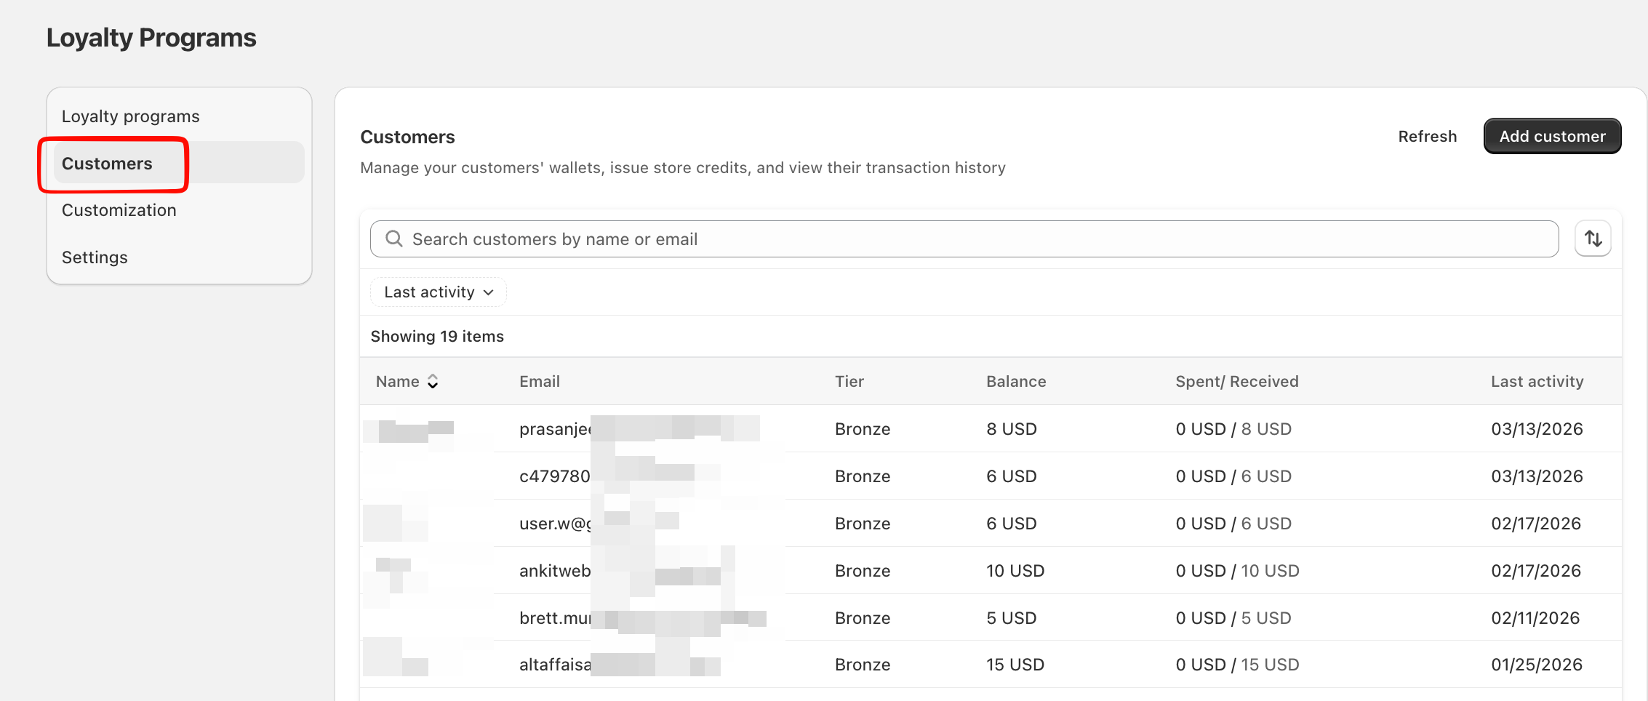This screenshot has width=1648, height=701.
Task: Select the 02/11/2026 last activity date
Action: (x=1535, y=618)
